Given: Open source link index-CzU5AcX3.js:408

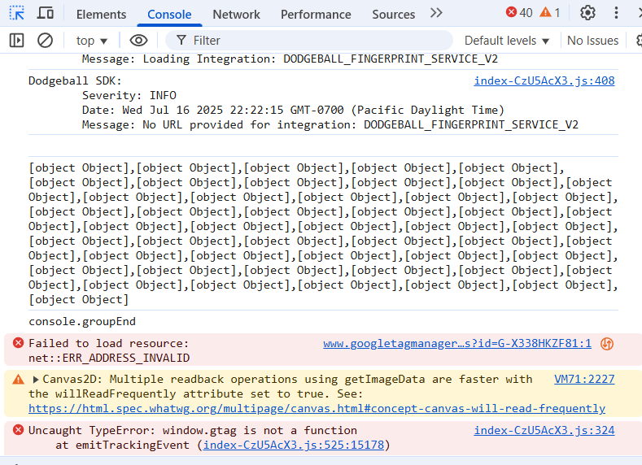Looking at the screenshot, I should (544, 80).
